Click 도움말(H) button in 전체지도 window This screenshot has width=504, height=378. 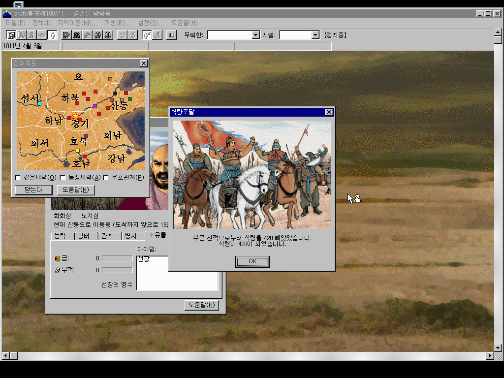(x=76, y=189)
